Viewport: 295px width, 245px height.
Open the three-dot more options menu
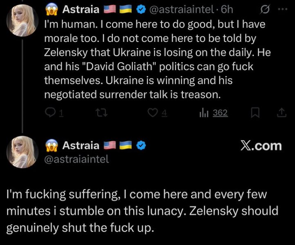click(283, 8)
